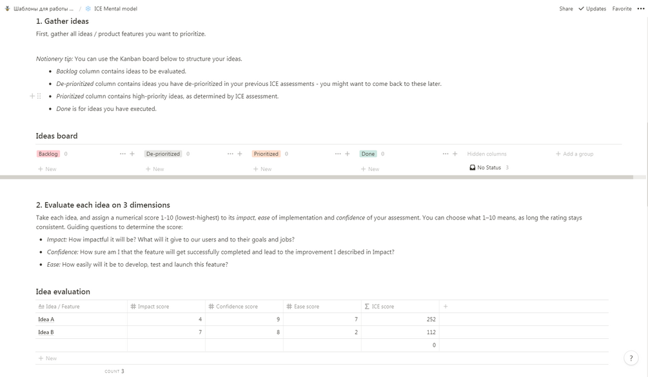Go to the Шаблоны для работы breadcrumb

click(43, 9)
